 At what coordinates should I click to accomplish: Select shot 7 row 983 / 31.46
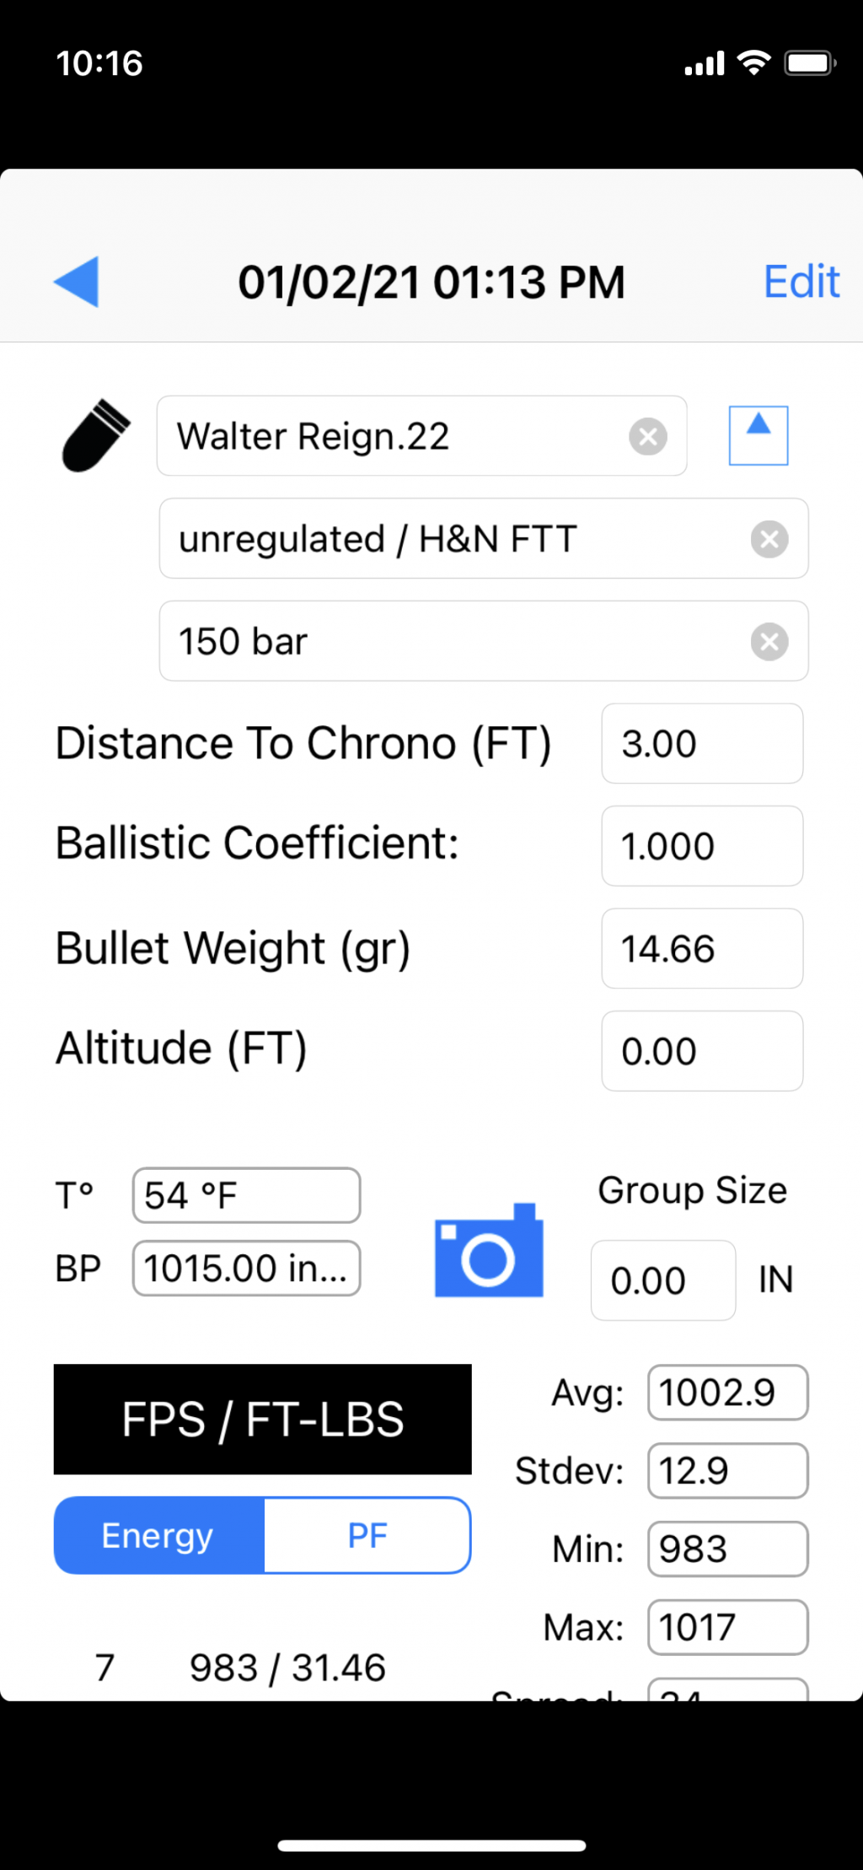click(240, 1668)
